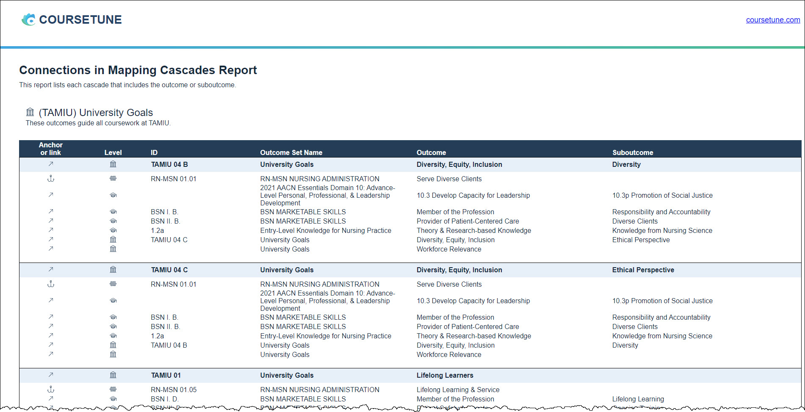Click the program level icon in first RN-MSN 01.01 row
Image resolution: width=805 pixels, height=412 pixels.
point(113,179)
